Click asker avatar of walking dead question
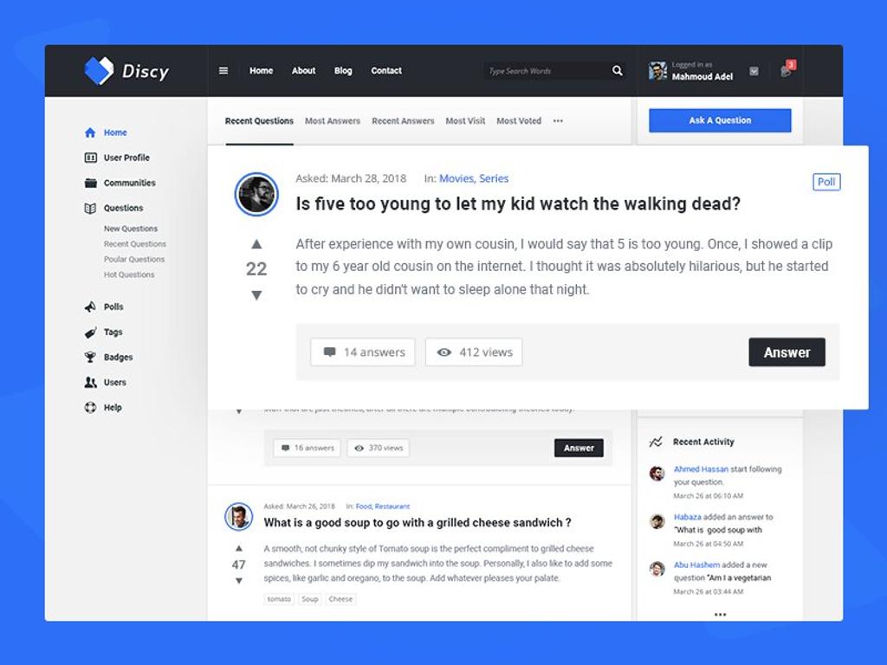Viewport: 887px width, 665px height. tap(256, 194)
